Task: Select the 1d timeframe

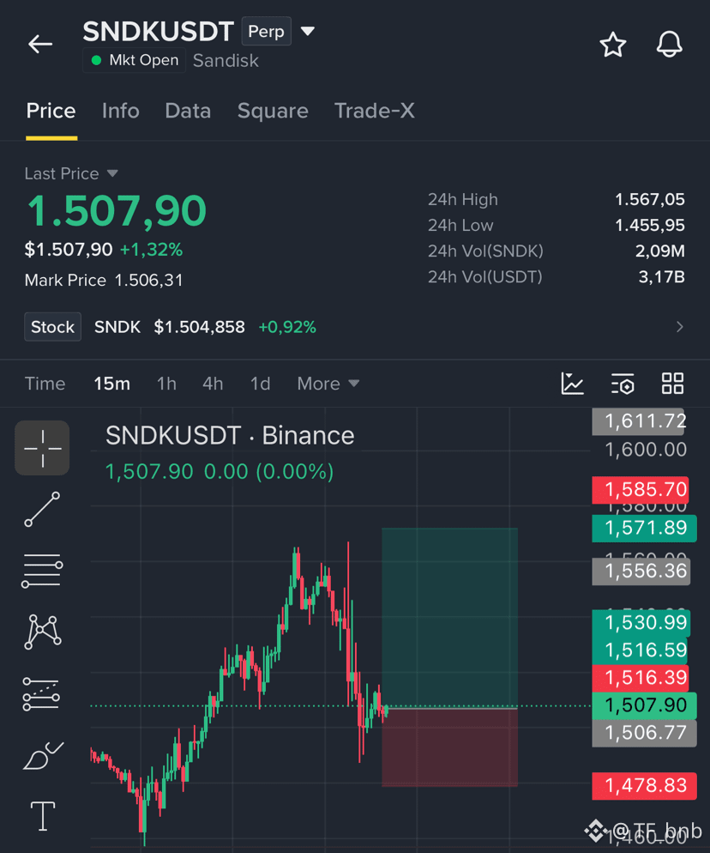Action: (260, 384)
